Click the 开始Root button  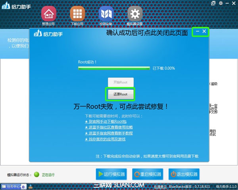pyautogui.click(x=121, y=82)
